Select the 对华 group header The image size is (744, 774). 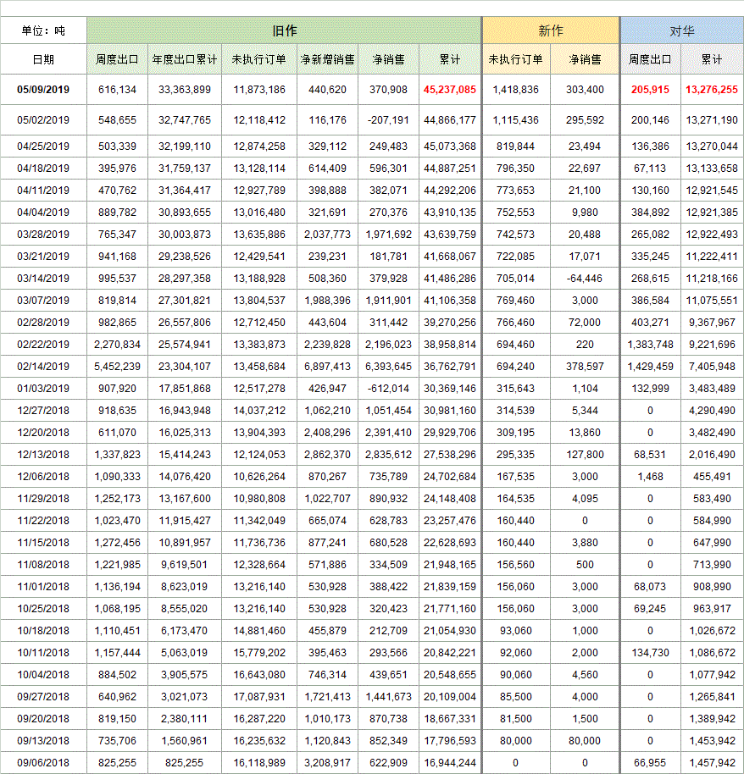[681, 30]
